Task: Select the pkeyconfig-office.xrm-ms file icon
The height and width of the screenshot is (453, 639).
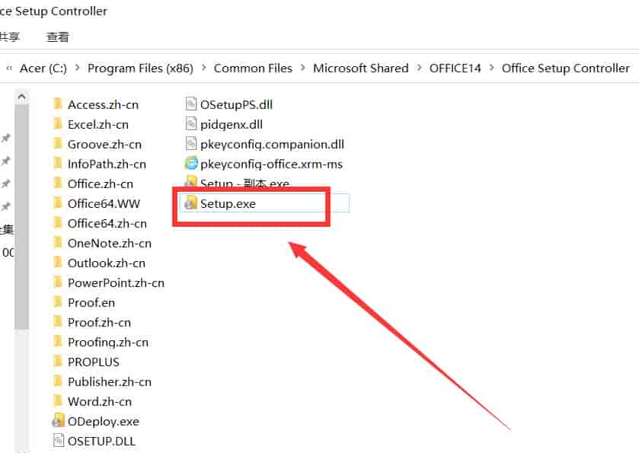Action: pos(190,164)
